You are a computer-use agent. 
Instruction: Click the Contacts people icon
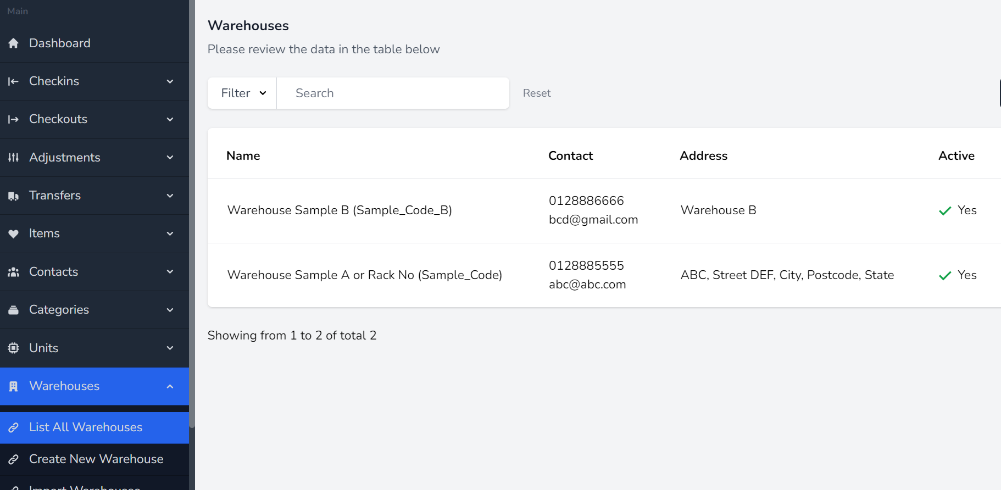(x=14, y=272)
